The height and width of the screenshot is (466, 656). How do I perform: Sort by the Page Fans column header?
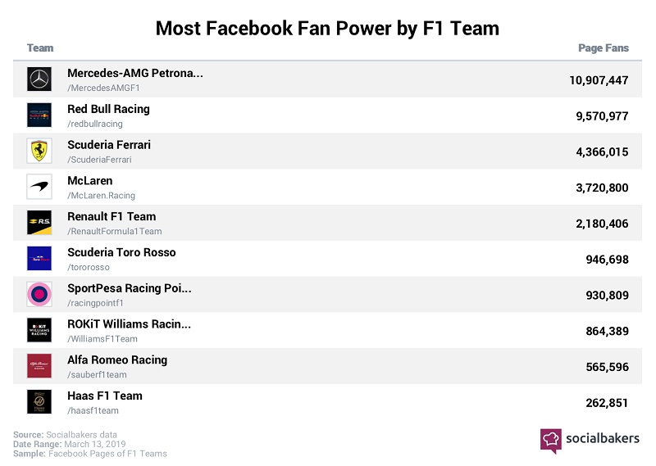pyautogui.click(x=604, y=48)
